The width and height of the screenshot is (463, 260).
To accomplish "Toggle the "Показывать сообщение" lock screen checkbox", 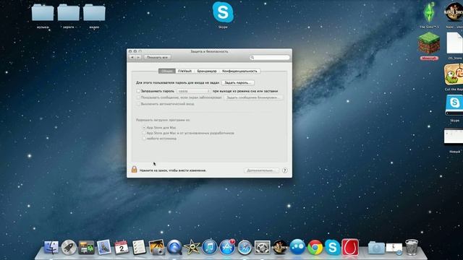I will [x=138, y=97].
